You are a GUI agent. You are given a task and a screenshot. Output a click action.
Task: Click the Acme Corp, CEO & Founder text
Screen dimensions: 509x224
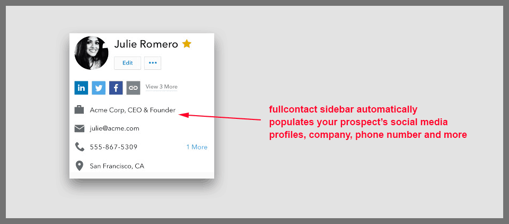tap(133, 110)
